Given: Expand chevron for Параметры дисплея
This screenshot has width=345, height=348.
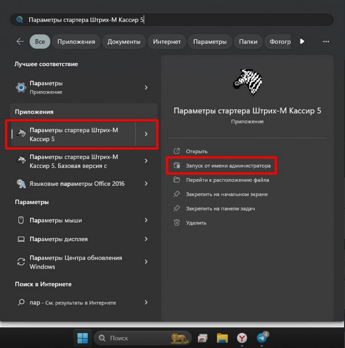Looking at the screenshot, I should click(x=146, y=239).
